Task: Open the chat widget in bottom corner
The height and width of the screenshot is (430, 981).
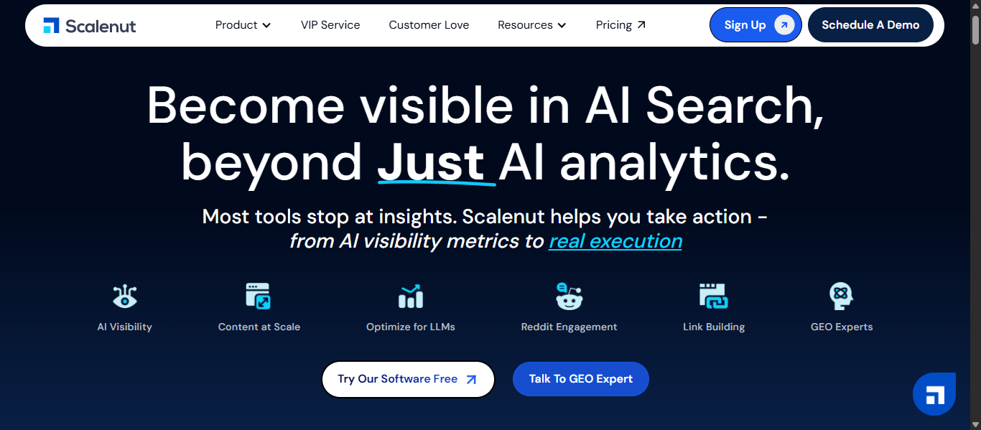Action: 934,393
